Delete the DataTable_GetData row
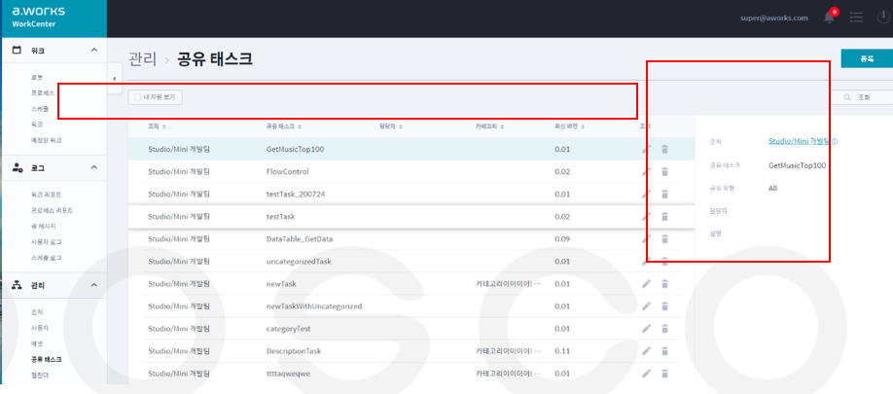Image resolution: width=893 pixels, height=394 pixels. [664, 239]
